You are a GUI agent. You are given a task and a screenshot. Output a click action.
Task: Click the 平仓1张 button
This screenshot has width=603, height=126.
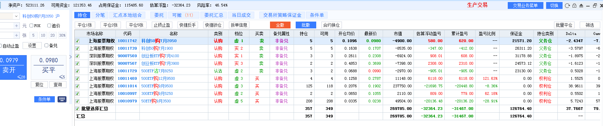point(85,25)
